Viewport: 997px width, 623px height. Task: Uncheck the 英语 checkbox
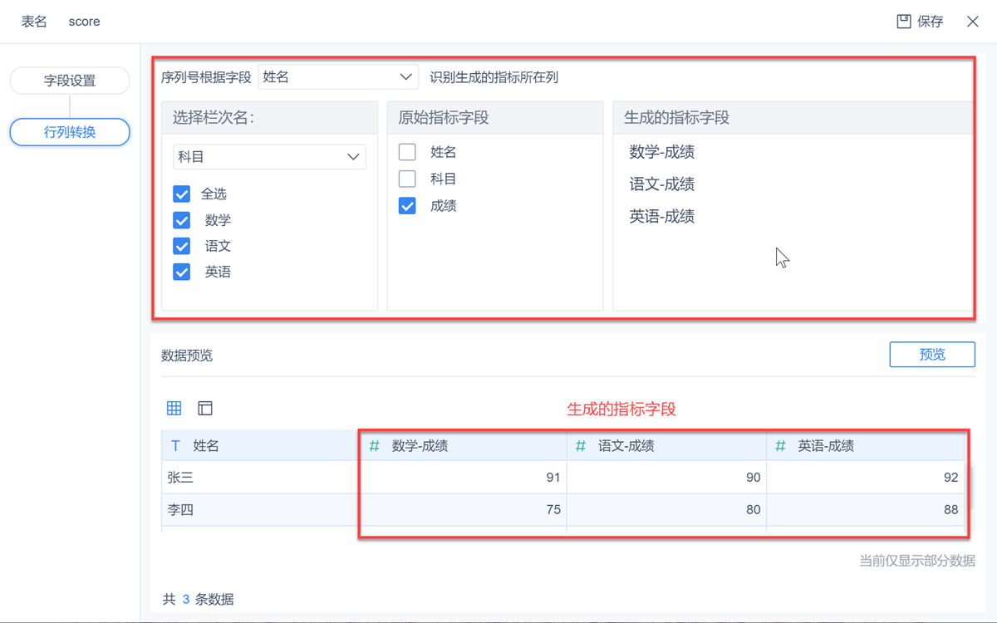tap(182, 272)
